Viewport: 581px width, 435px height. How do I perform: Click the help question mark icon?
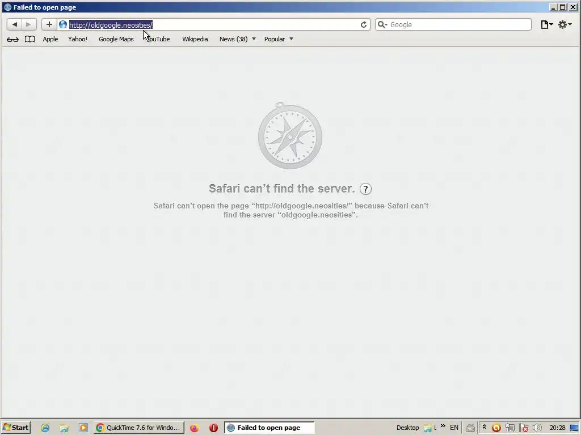click(365, 189)
